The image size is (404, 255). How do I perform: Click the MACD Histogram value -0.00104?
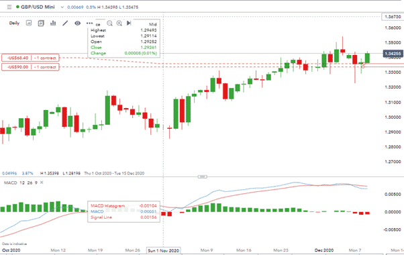pos(148,206)
